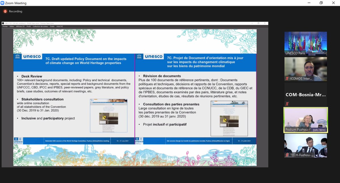340x183 pixels.
Task: Click the 'Desk Review' bullet heading
Action: 31,76
